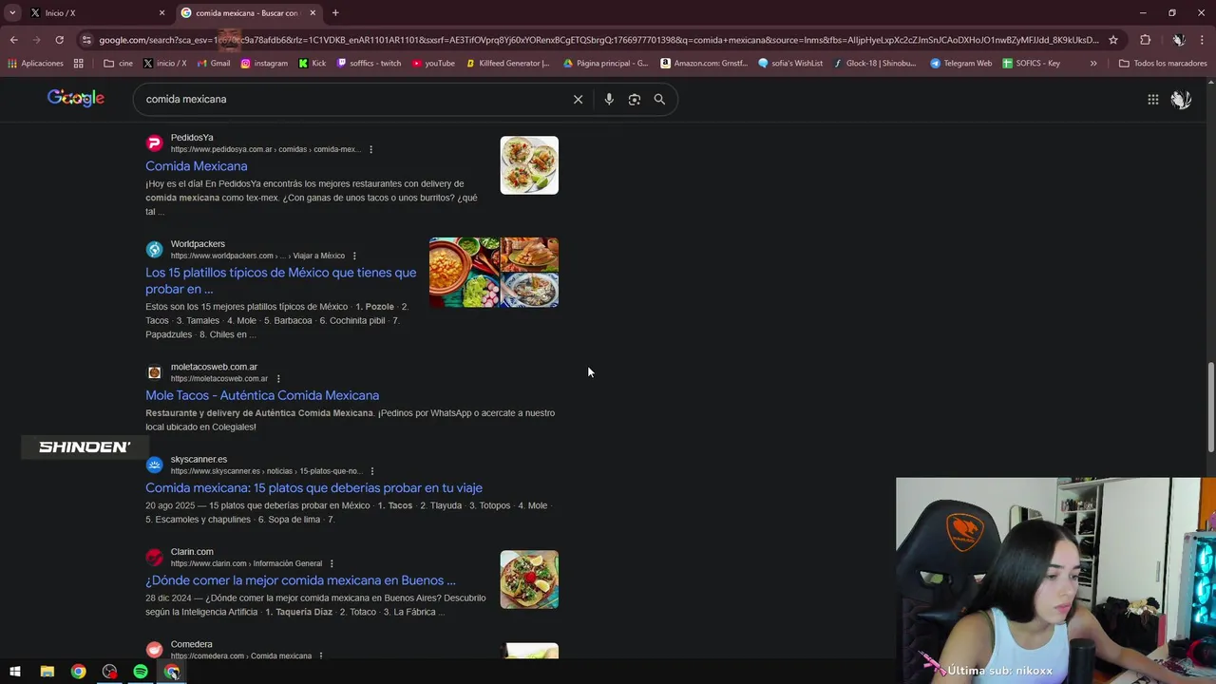Open the first Chrome icon in taskbar
This screenshot has width=1216, height=684.
78,672
